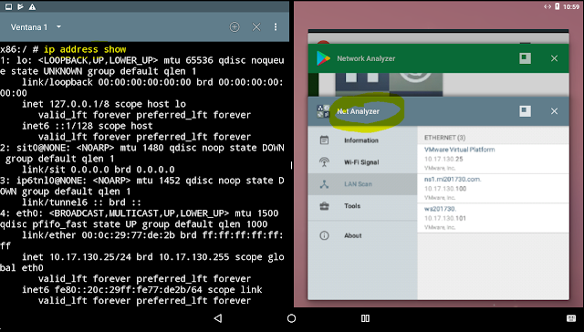Image resolution: width=584 pixels, height=332 pixels.
Task: Tap the Net Analyzer app icon
Action: pyautogui.click(x=323, y=111)
